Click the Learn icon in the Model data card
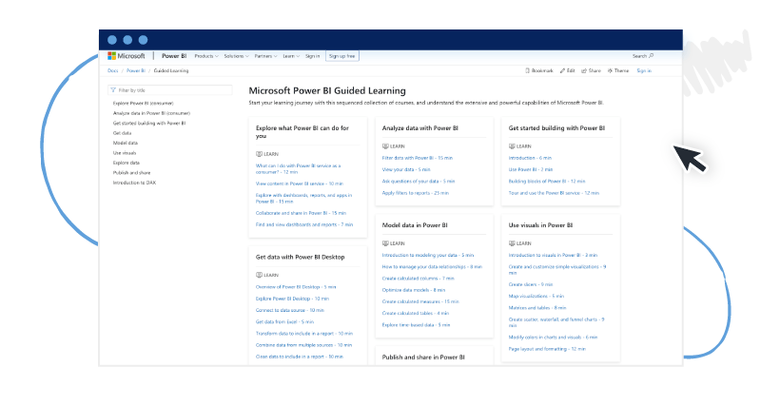This screenshot has height=406, width=780. point(385,243)
